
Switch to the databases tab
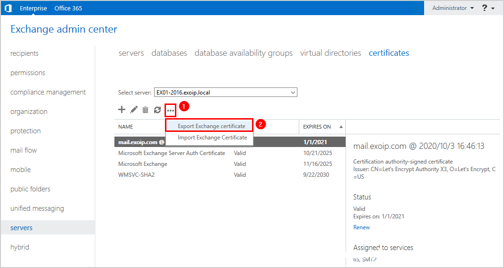point(169,53)
